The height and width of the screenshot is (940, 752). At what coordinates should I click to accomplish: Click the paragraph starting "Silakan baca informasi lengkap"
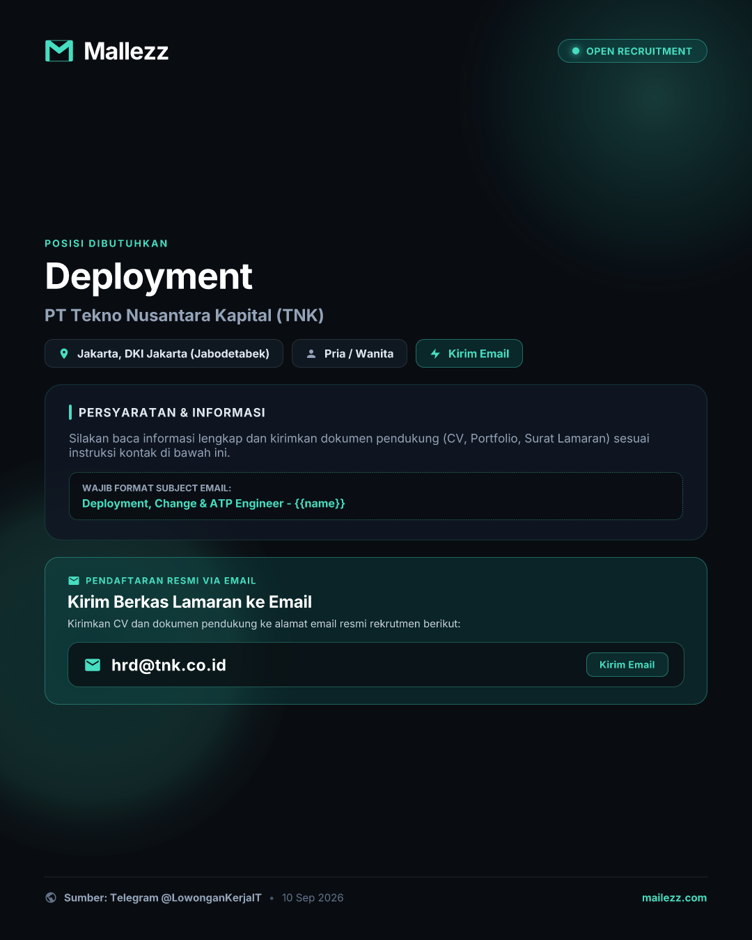tap(359, 446)
